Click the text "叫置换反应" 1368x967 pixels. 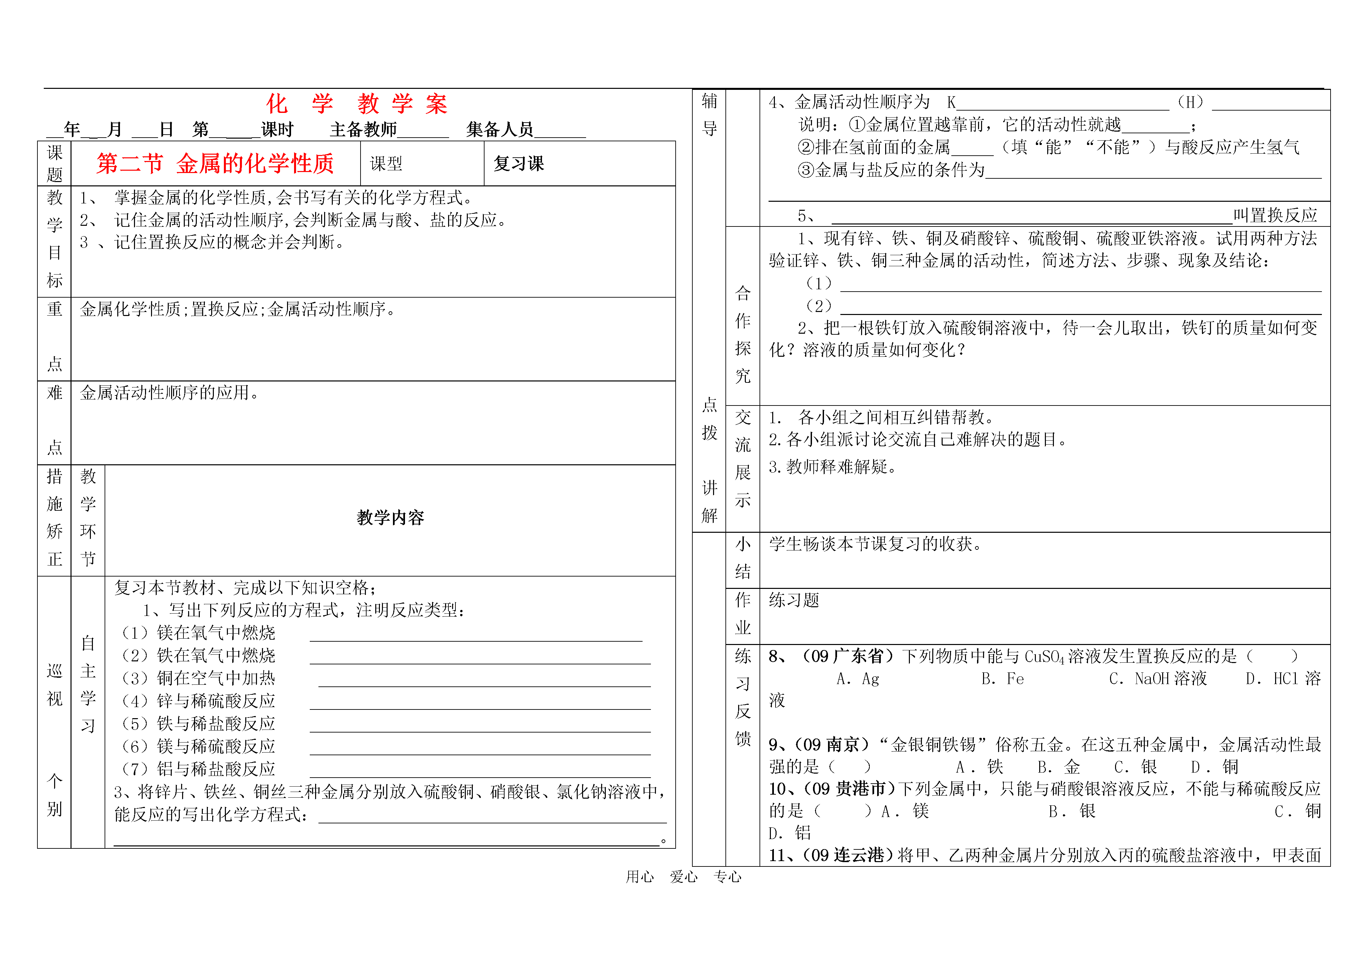pos(1275,215)
